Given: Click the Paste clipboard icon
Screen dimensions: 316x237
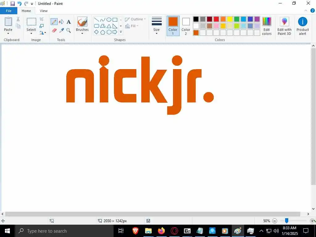Looking at the screenshot, I should click(x=8, y=21).
